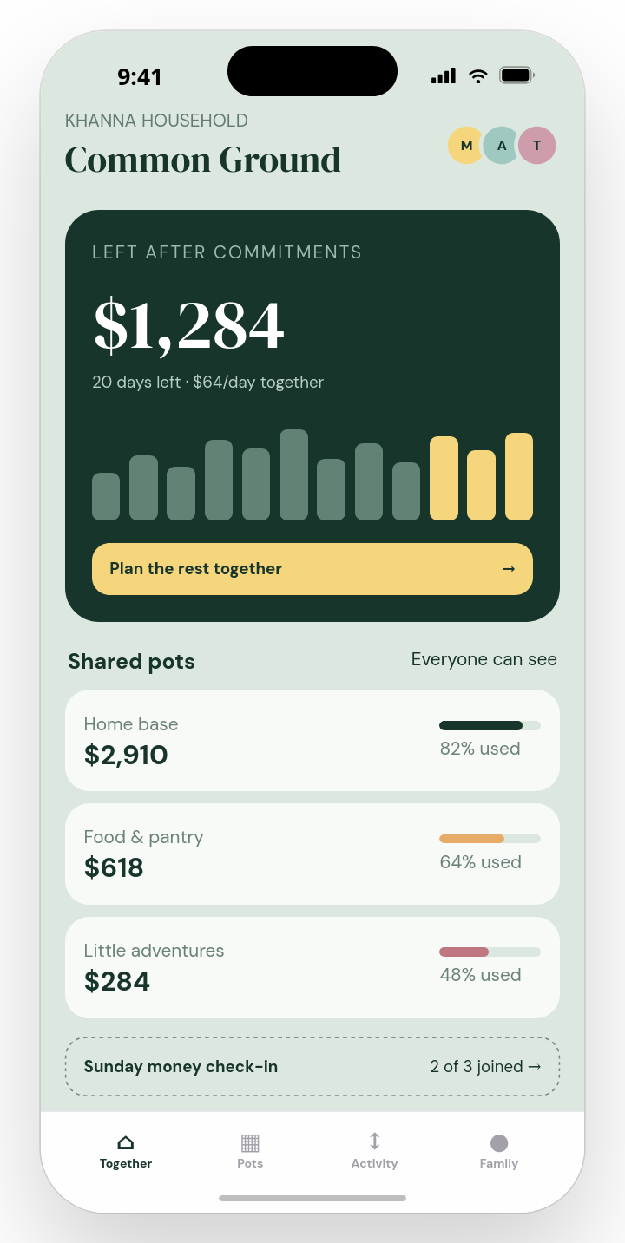Open the Activity arrows icon tab
Viewport: 625px width, 1243px height.
[374, 1142]
